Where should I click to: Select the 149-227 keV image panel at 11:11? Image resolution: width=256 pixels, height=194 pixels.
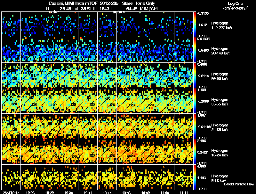[184, 25]
